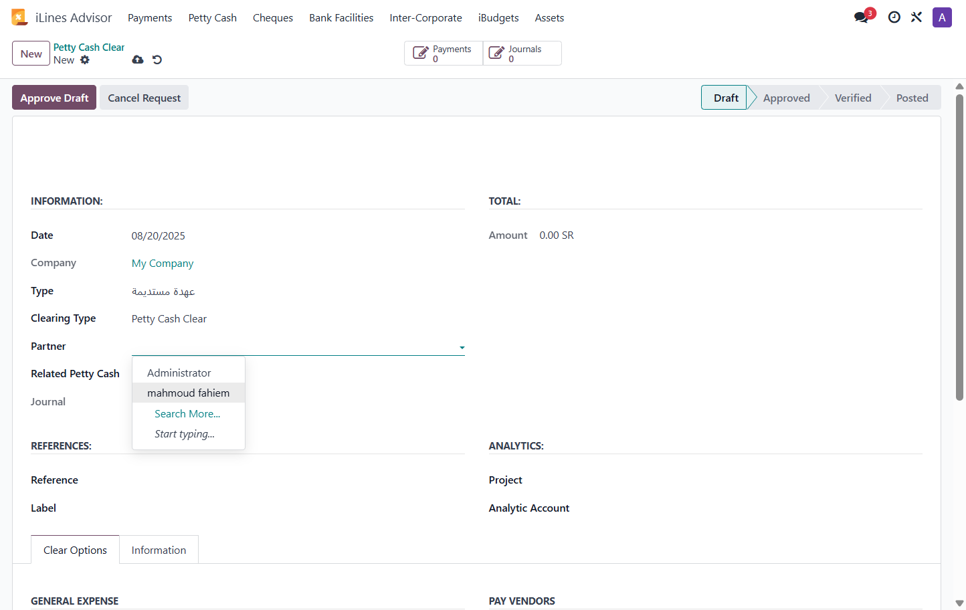966x610 pixels.
Task: Switch to the Information tab
Action: click(159, 550)
